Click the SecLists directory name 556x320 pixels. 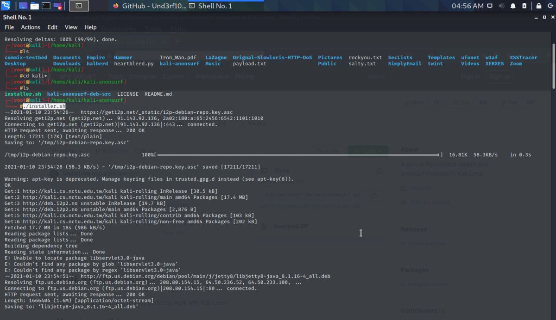pyautogui.click(x=400, y=58)
